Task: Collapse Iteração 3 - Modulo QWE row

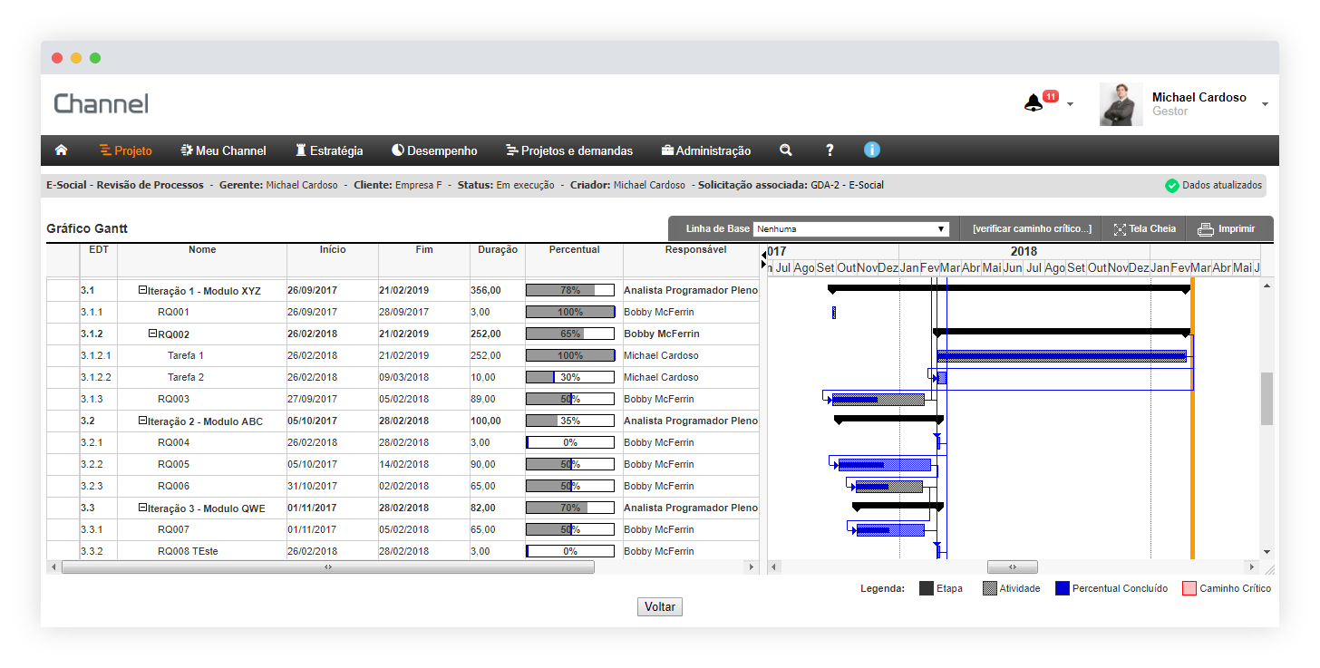Action: tap(142, 508)
